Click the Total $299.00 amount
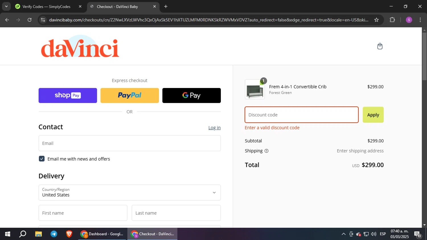427x240 pixels. 373,165
